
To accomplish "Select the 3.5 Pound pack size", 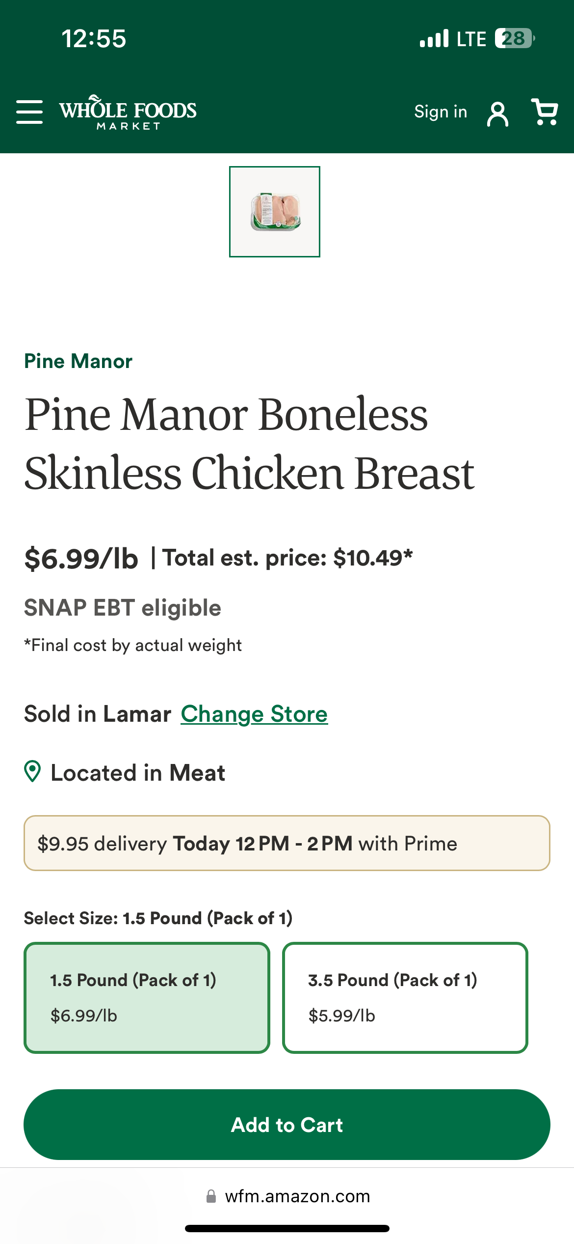I will click(405, 997).
